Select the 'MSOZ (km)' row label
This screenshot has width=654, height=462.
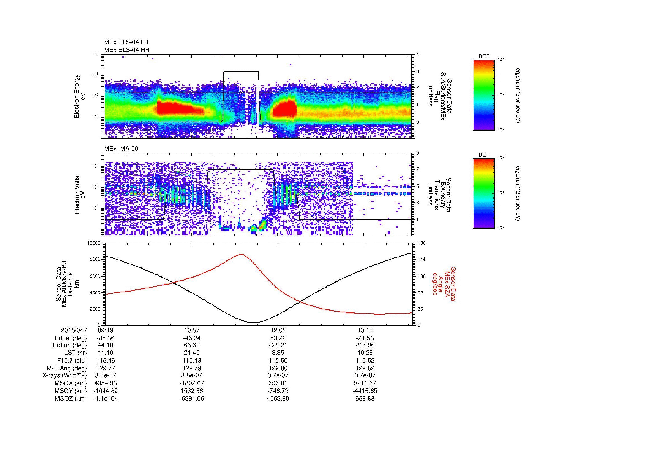pos(71,399)
